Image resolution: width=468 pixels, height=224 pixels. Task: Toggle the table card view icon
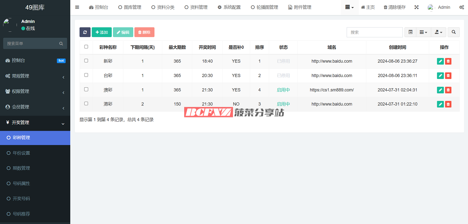coord(411,32)
